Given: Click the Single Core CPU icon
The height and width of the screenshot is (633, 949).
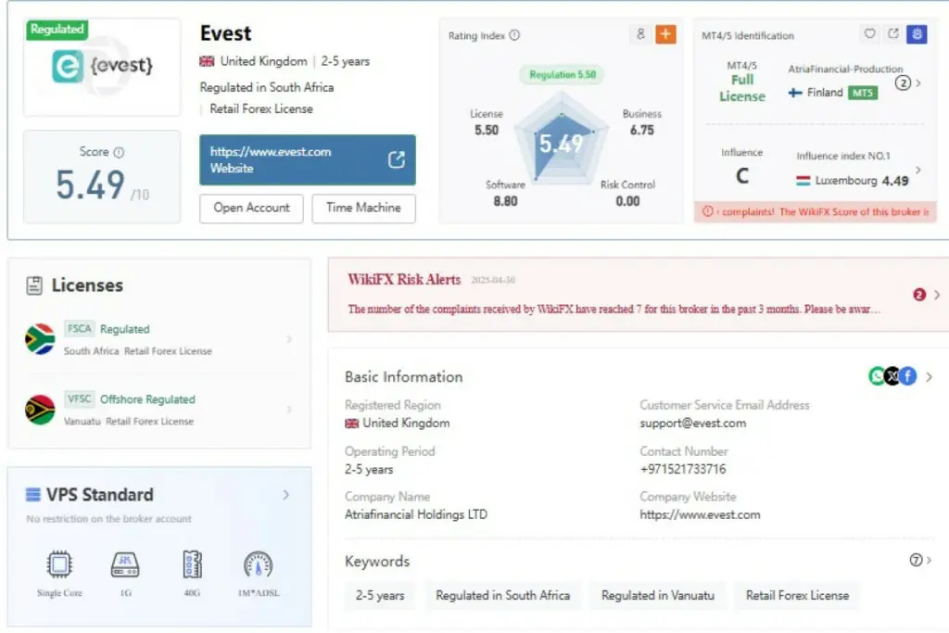Looking at the screenshot, I should [60, 564].
